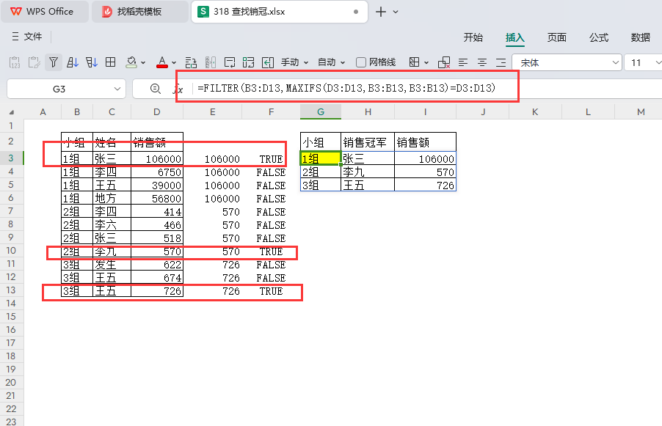Open the 数据 ribbon tab

pyautogui.click(x=640, y=37)
